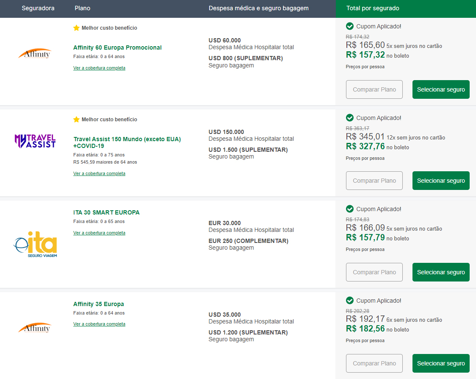
Task: Click the Total por segurado header
Action: point(373,8)
